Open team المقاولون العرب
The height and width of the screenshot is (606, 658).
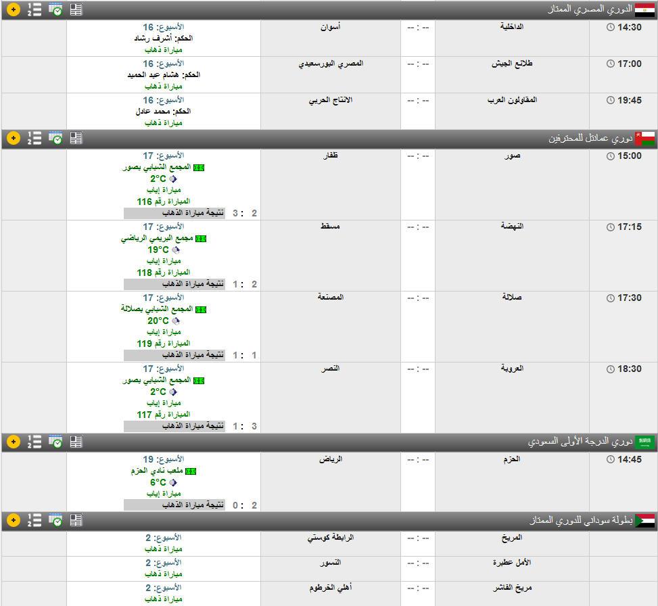click(512, 100)
